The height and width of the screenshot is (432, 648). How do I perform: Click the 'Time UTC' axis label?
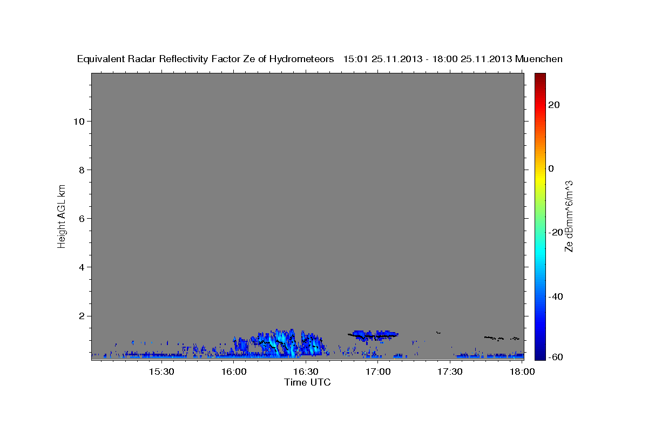pos(307,382)
